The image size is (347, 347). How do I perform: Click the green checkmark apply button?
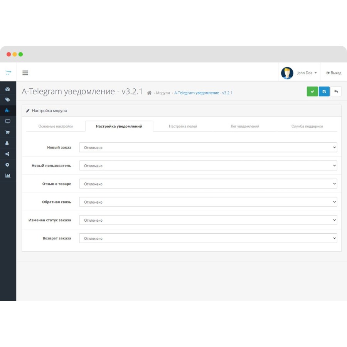coord(312,91)
